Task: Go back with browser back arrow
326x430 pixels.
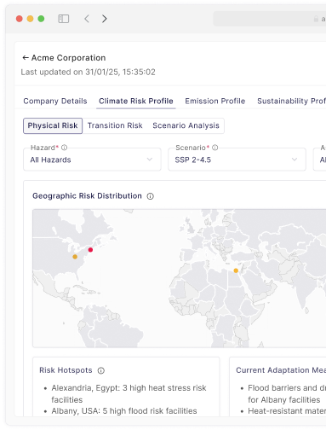Action: 87,19
